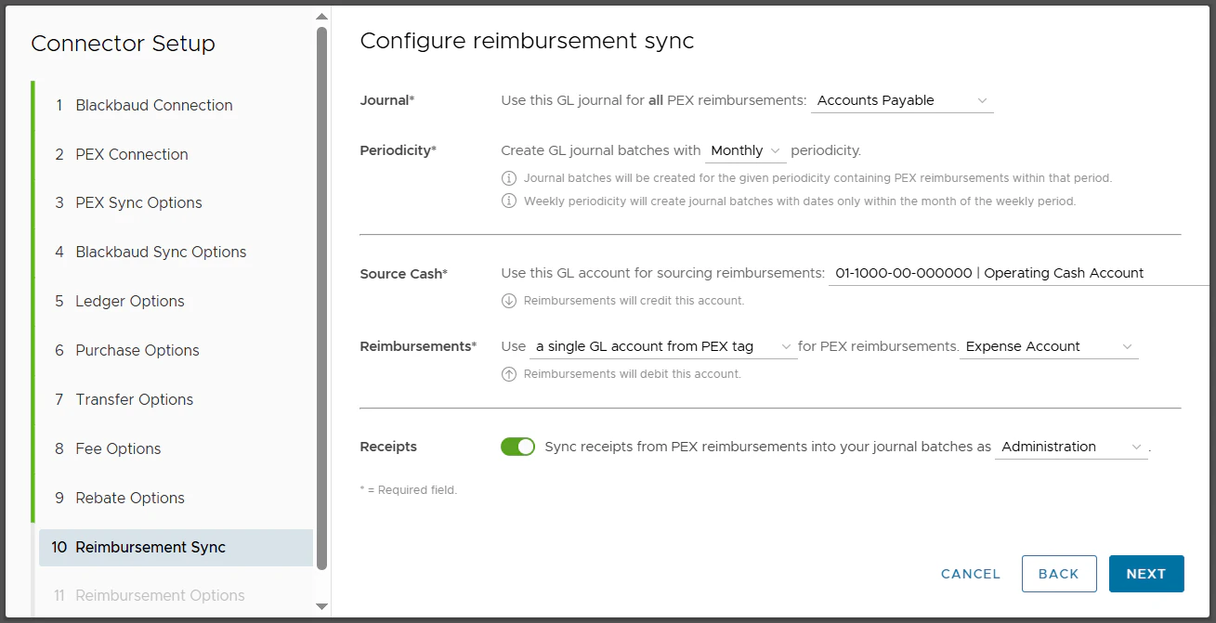Image resolution: width=1216 pixels, height=623 pixels.
Task: Click the 'Connector Setup' title
Action: tap(123, 44)
